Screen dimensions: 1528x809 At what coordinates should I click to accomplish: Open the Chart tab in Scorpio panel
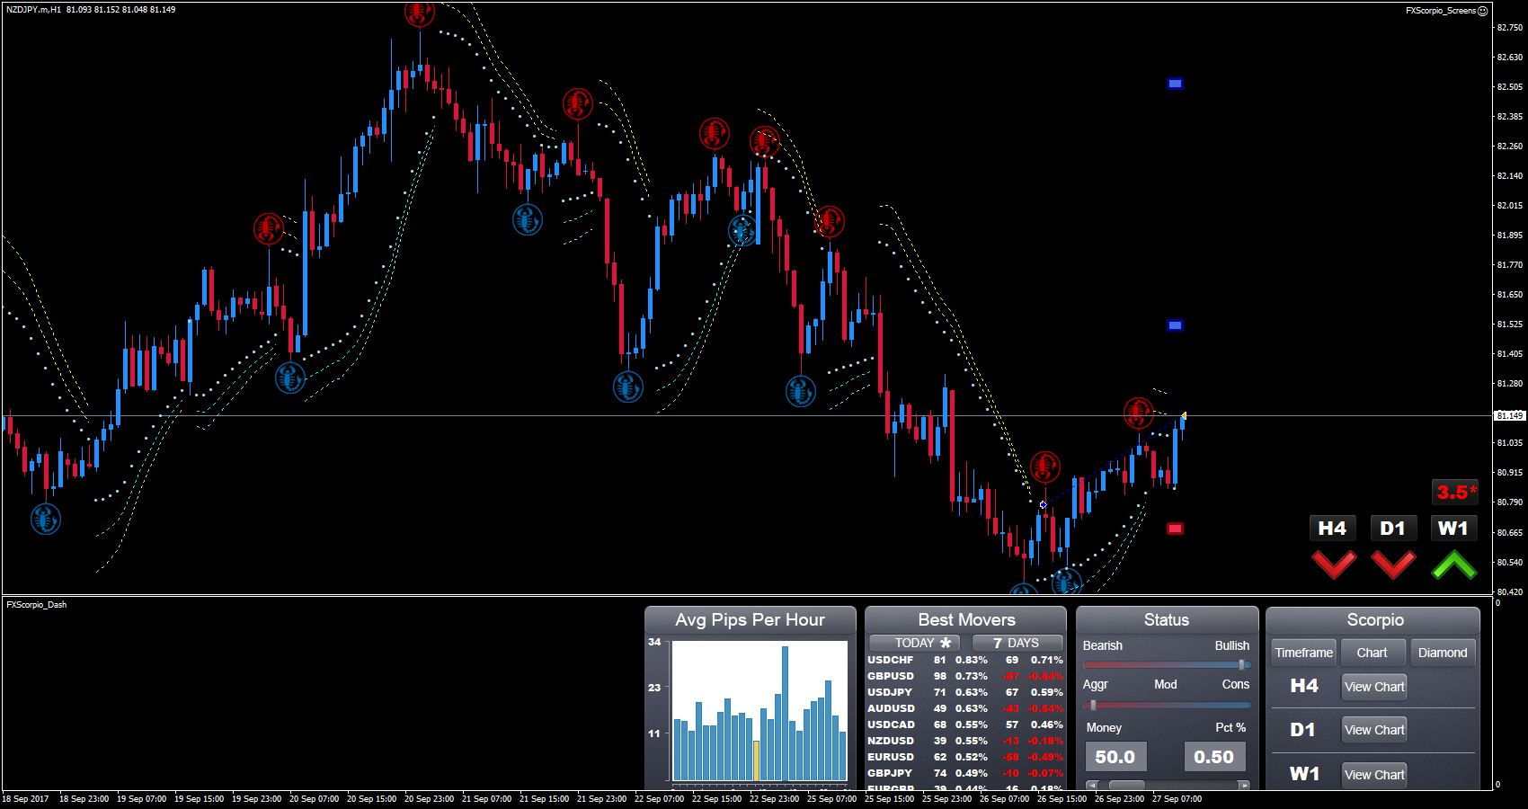pos(1372,653)
